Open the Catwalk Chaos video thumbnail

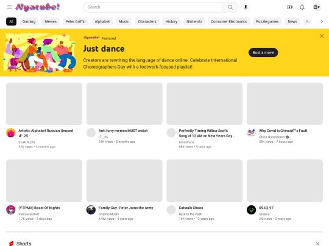click(204, 181)
